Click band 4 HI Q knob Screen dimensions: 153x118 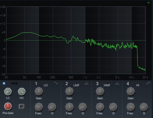point(144,107)
